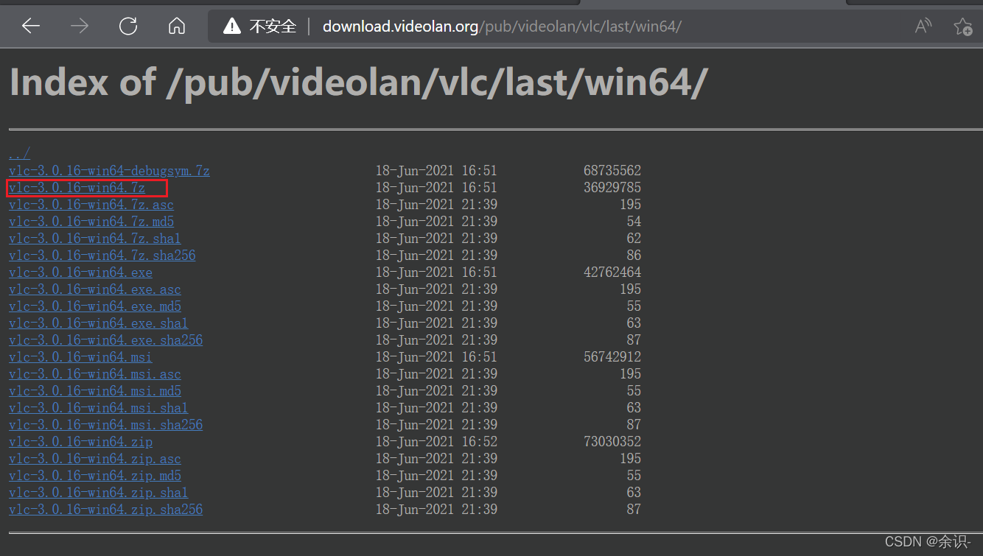Click the file size 56742912
This screenshot has width=983, height=556.
(612, 356)
